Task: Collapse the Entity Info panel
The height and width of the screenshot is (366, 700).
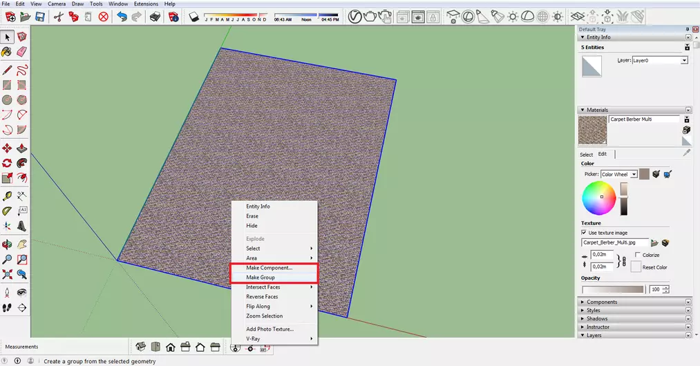Action: tap(583, 37)
